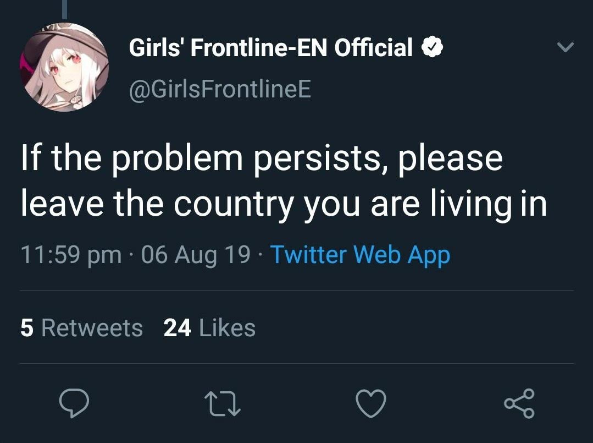Like the tweet with the heart icon
593x443 pixels.
point(371,403)
